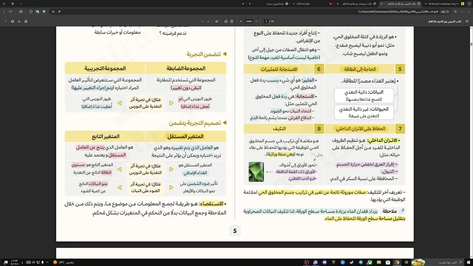Rotate the PDF page

pyautogui.click(x=226, y=21)
